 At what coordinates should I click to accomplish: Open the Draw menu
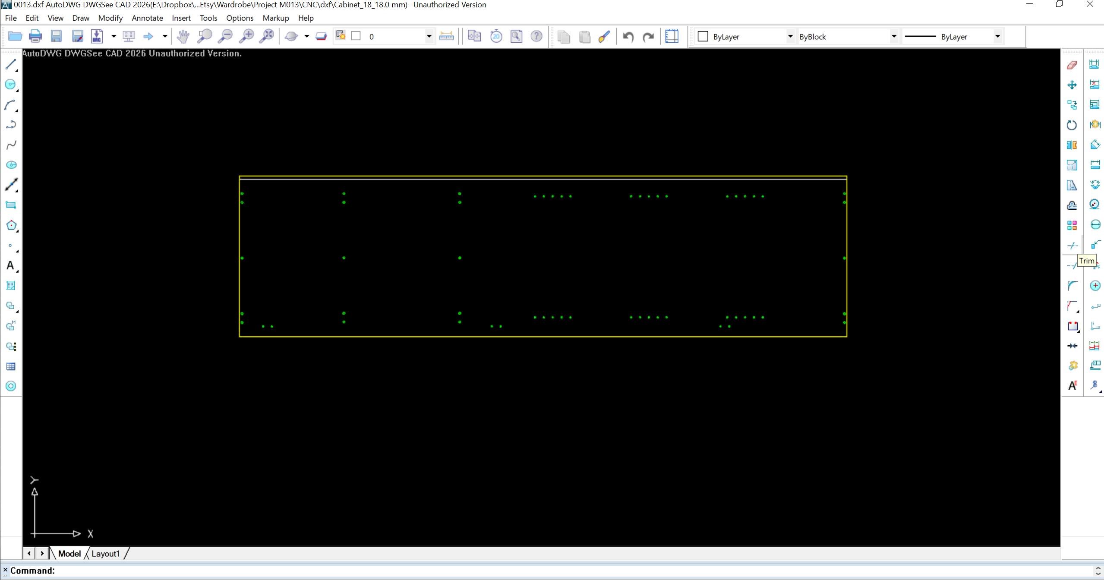coord(81,18)
